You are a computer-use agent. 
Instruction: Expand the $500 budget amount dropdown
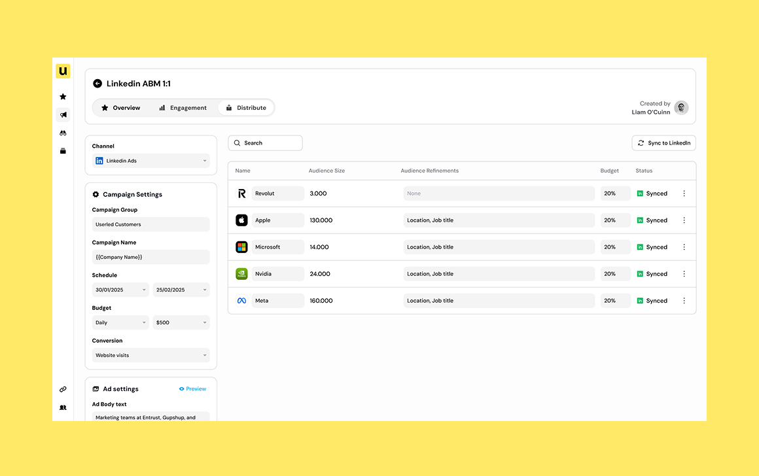pyautogui.click(x=181, y=322)
